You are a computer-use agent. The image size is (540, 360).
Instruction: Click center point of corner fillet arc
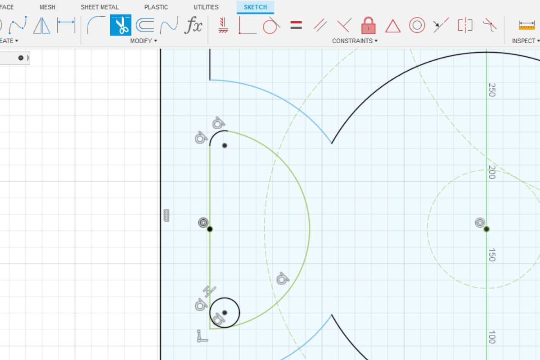[225, 145]
